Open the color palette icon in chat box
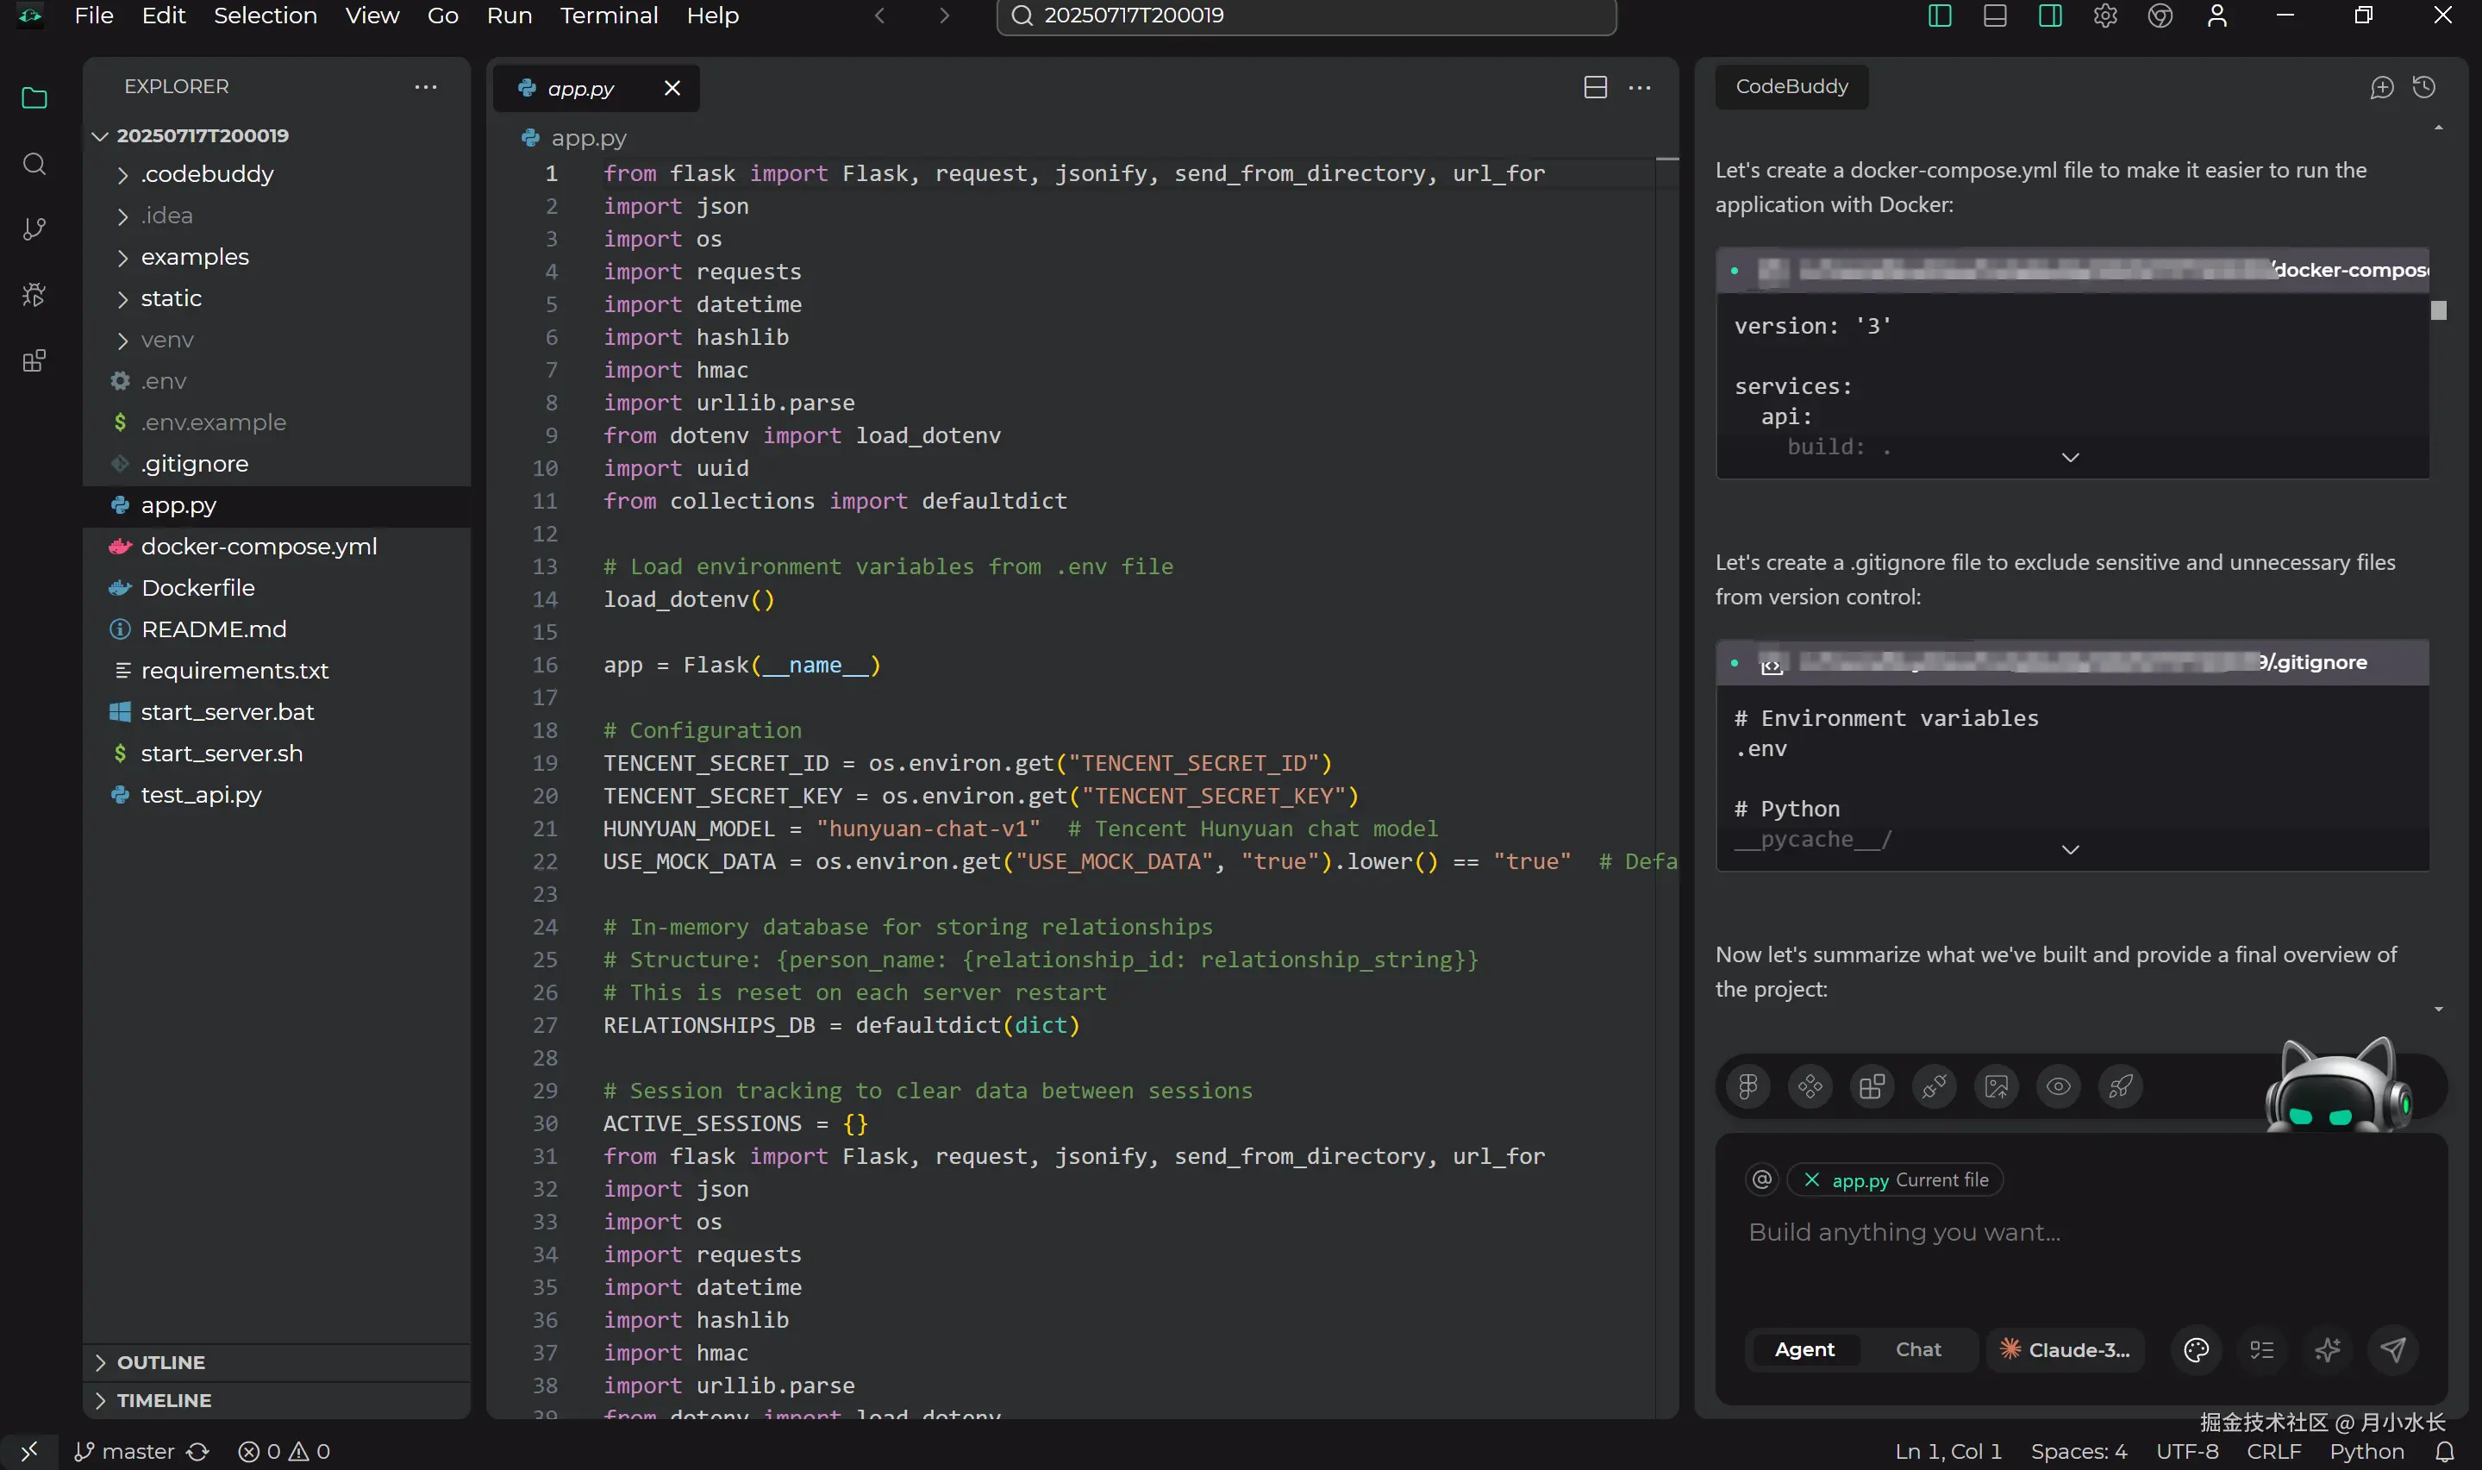Screen dimensions: 2482x1470 tap(2196, 1350)
